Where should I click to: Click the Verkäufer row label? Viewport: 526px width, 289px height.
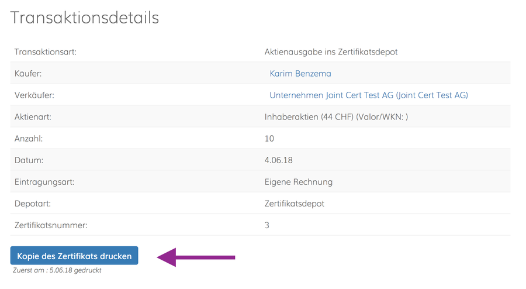tap(34, 95)
